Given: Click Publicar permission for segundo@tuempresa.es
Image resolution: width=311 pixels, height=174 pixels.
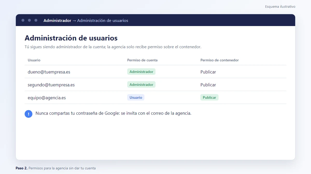Looking at the screenshot, I should coord(208,85).
